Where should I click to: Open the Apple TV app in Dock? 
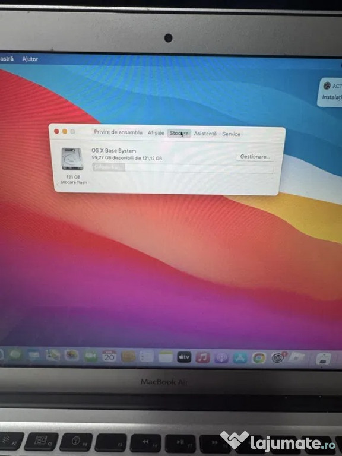184,357
